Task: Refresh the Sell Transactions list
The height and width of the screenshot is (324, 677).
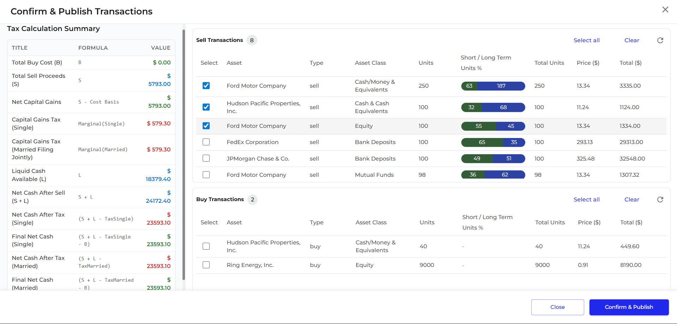Action: tap(660, 40)
